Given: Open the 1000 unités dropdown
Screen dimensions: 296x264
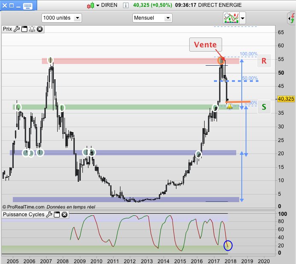Looking at the screenshot, I should (x=62, y=18).
